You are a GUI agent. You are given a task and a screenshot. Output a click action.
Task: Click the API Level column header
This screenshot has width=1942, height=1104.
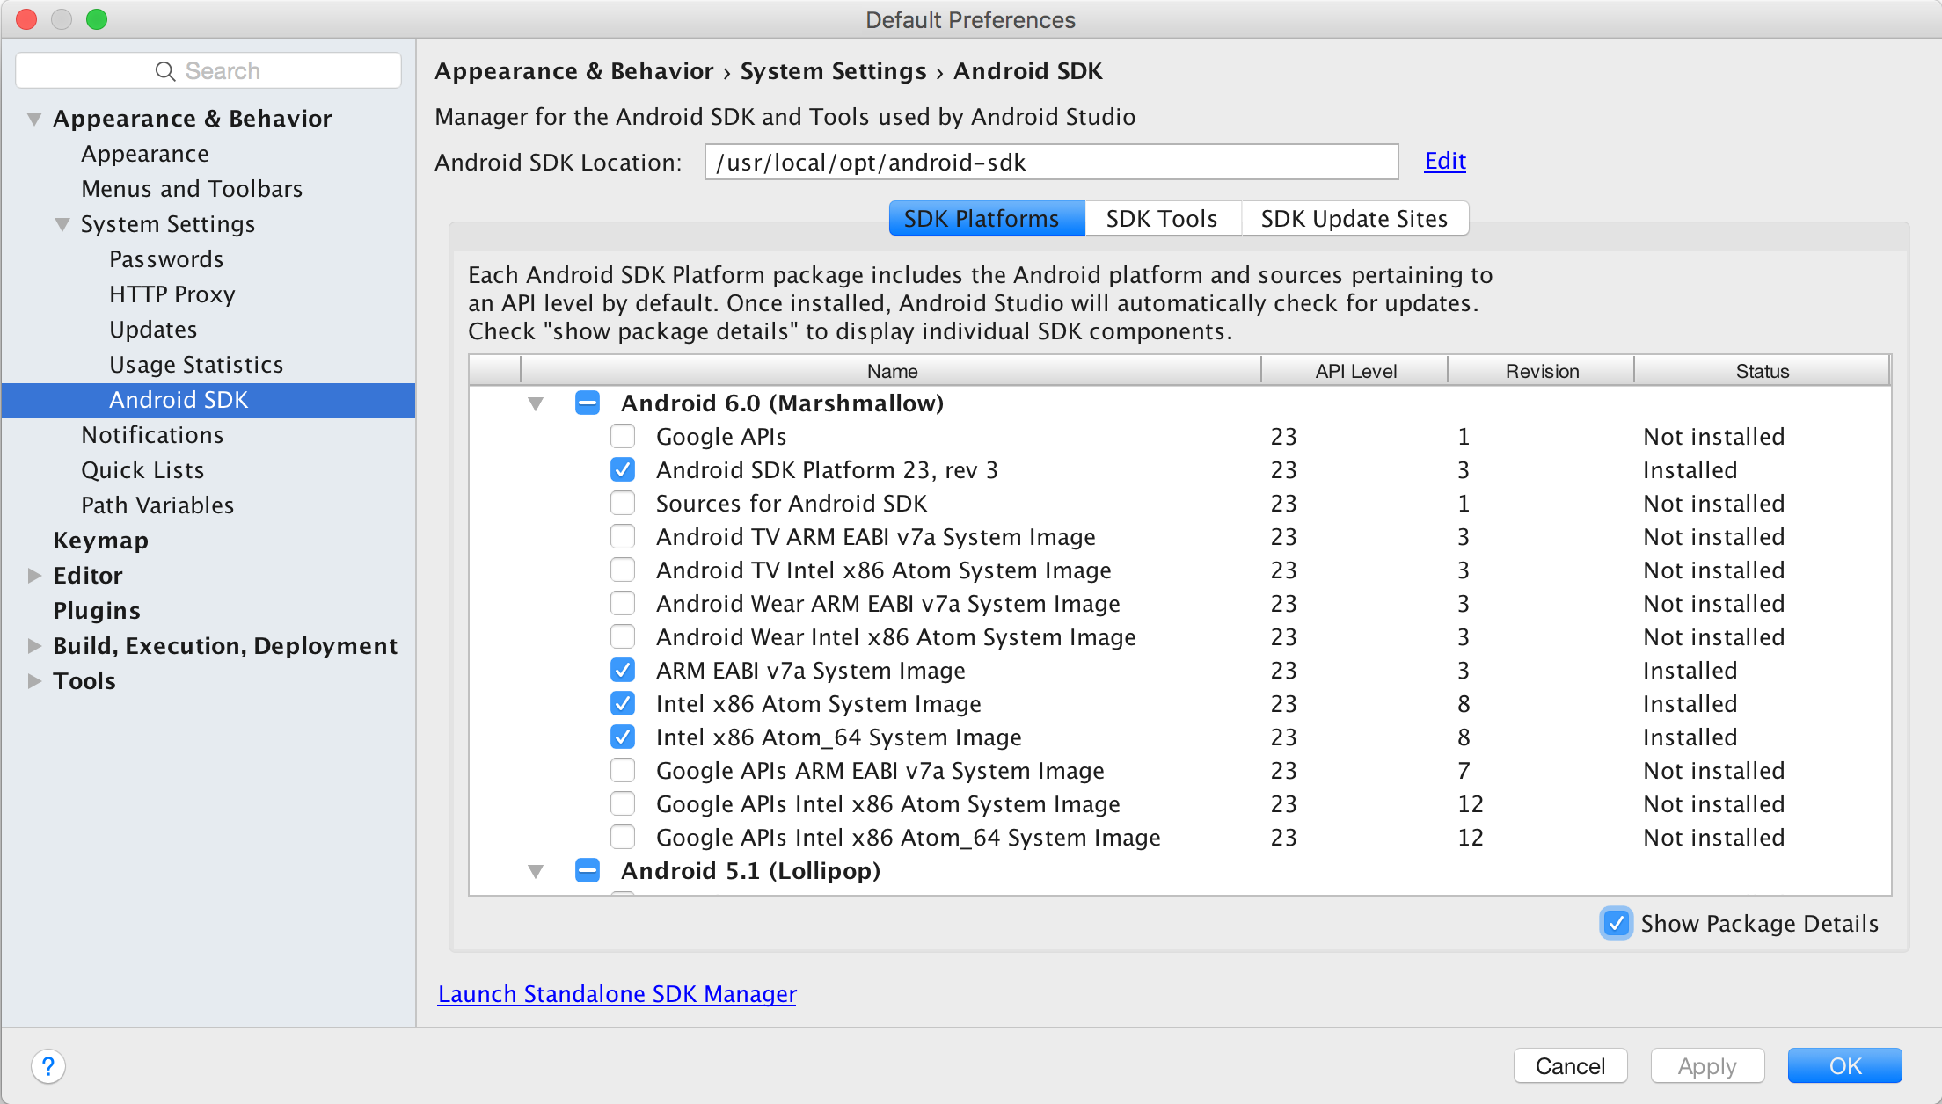[x=1355, y=371]
